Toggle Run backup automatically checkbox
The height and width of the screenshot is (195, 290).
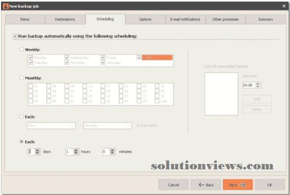15,36
